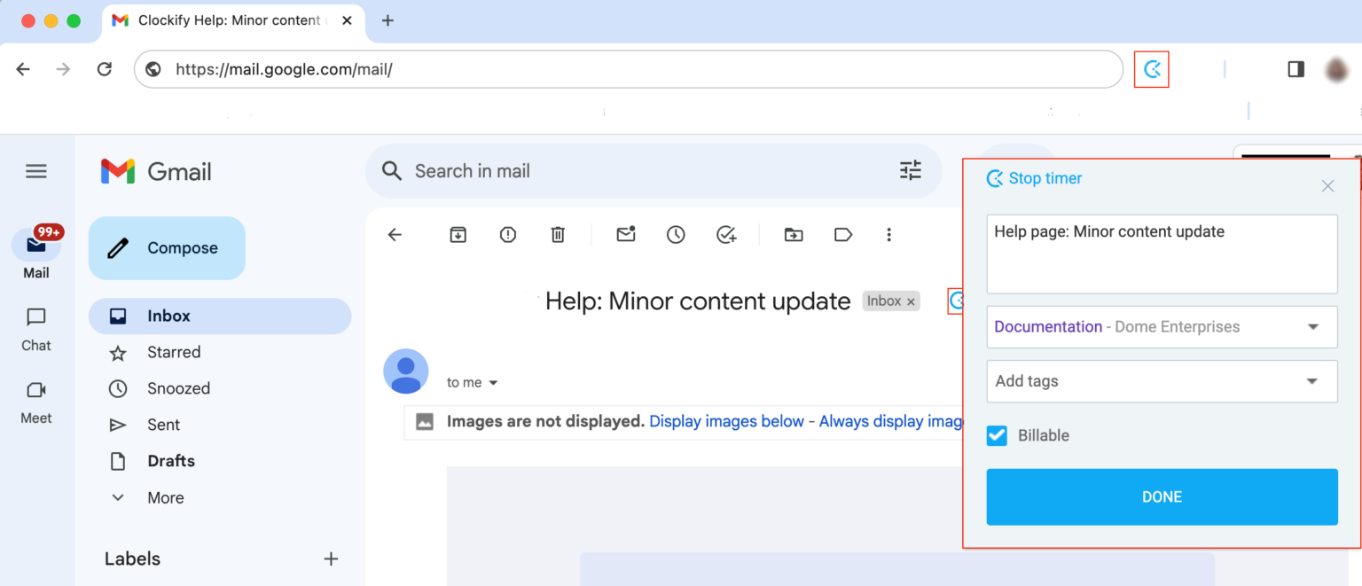Uncheck the Billable checkbox
The image size is (1362, 586).
[x=996, y=435]
